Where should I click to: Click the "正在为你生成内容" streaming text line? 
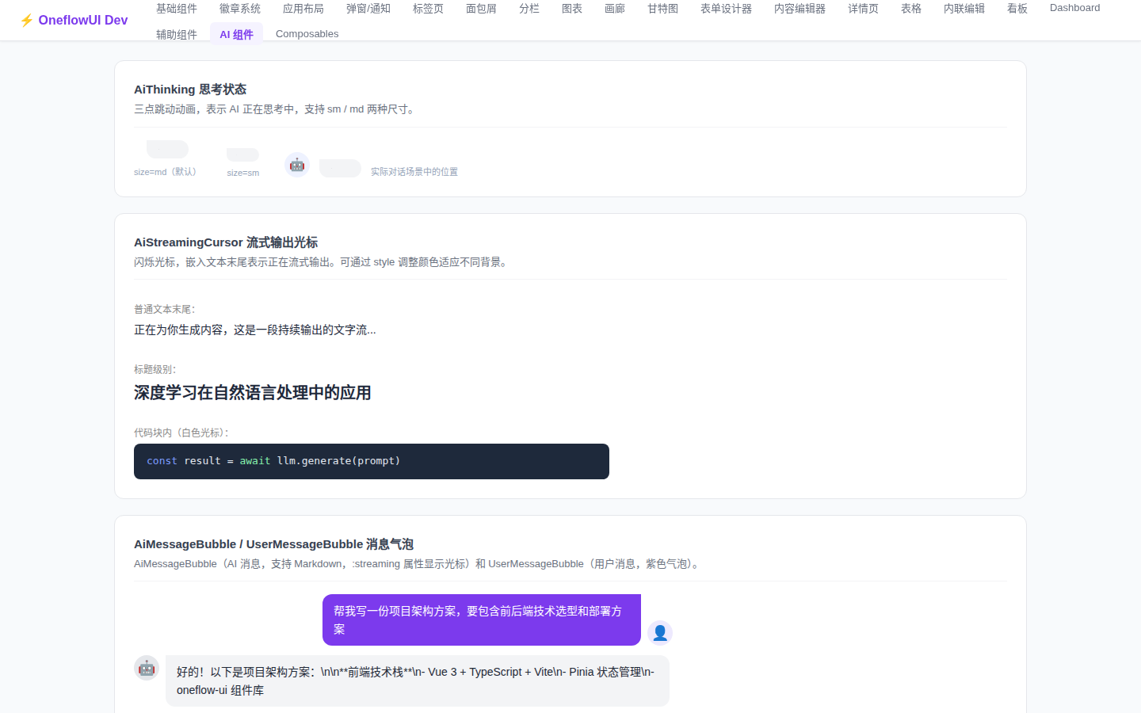[x=255, y=330]
